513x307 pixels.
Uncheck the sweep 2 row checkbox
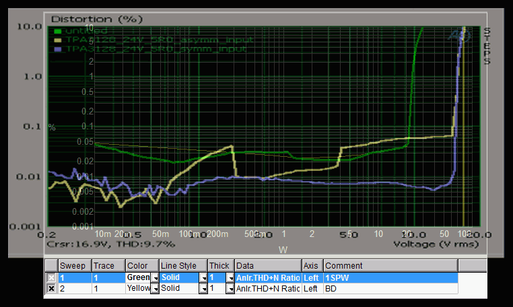click(x=51, y=288)
